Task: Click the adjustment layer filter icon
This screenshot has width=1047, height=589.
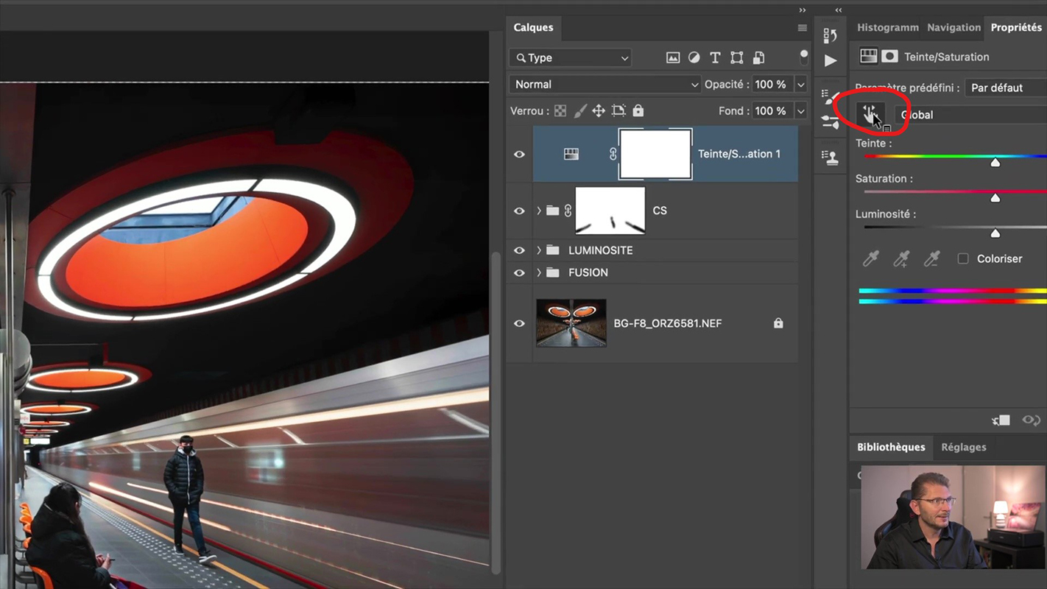Action: pyautogui.click(x=694, y=57)
